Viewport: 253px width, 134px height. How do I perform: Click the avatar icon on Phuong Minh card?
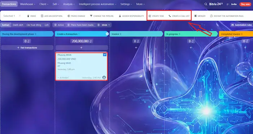(104, 77)
